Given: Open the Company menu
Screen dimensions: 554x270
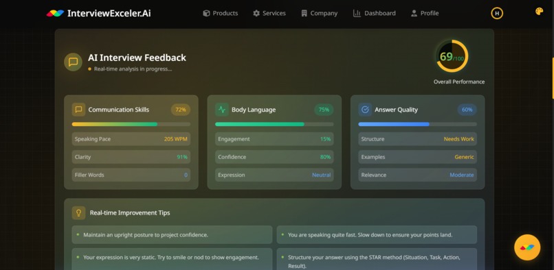Looking at the screenshot, I should (320, 14).
